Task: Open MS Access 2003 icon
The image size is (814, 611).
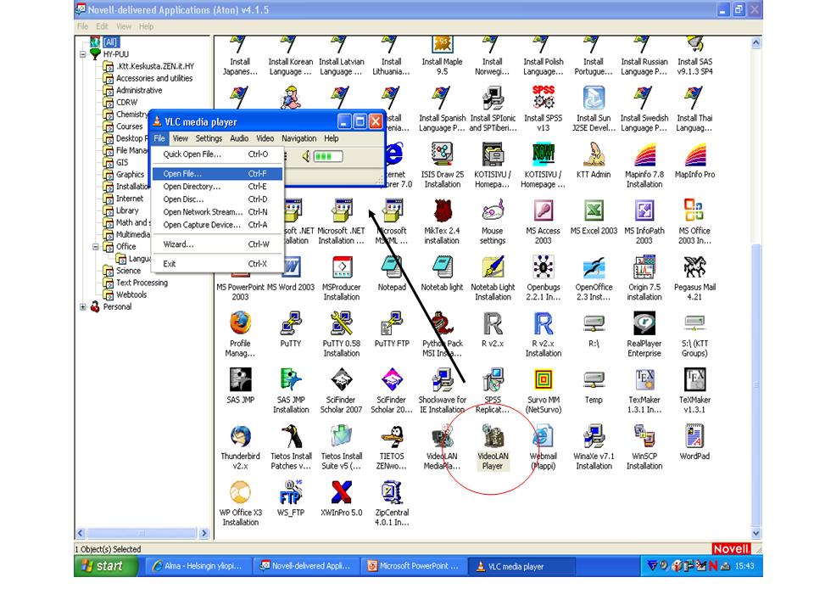Action: 543,211
